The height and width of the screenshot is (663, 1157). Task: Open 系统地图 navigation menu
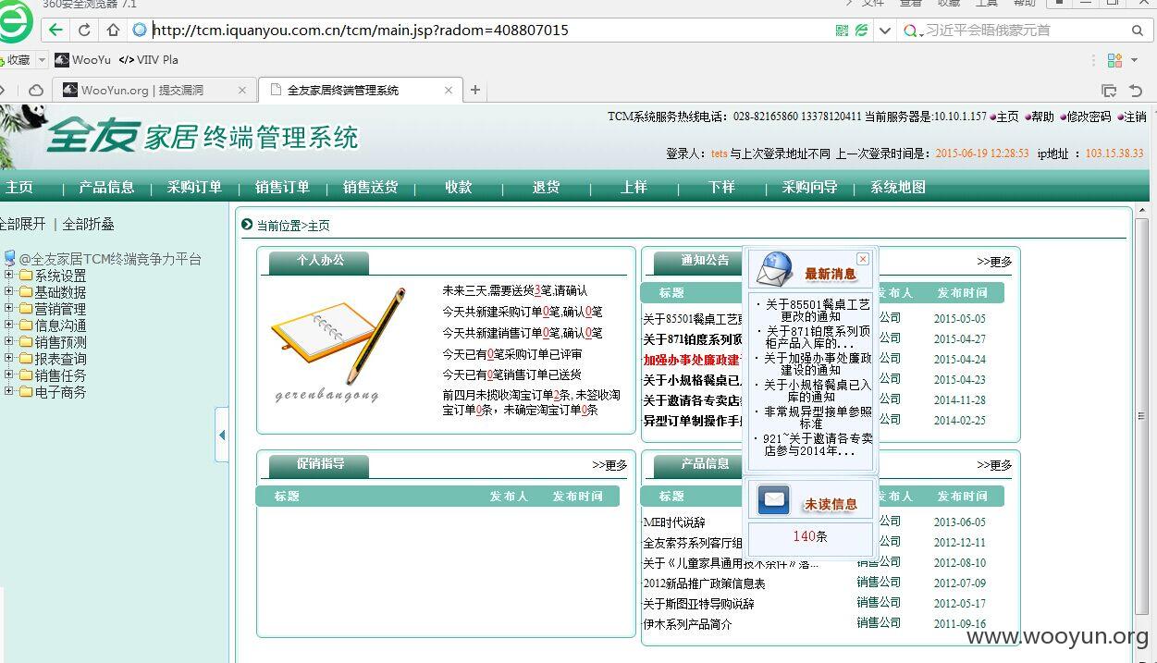[x=897, y=188]
